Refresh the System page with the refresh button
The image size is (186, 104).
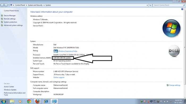coord(150,5)
